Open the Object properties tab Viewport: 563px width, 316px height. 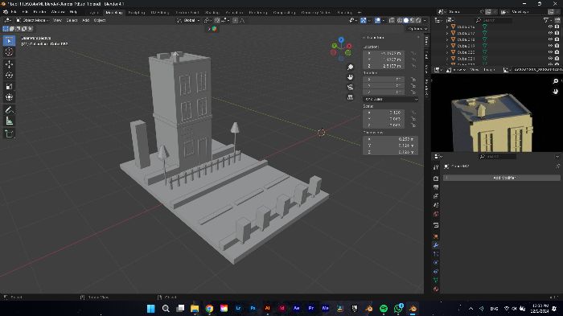[x=436, y=236]
